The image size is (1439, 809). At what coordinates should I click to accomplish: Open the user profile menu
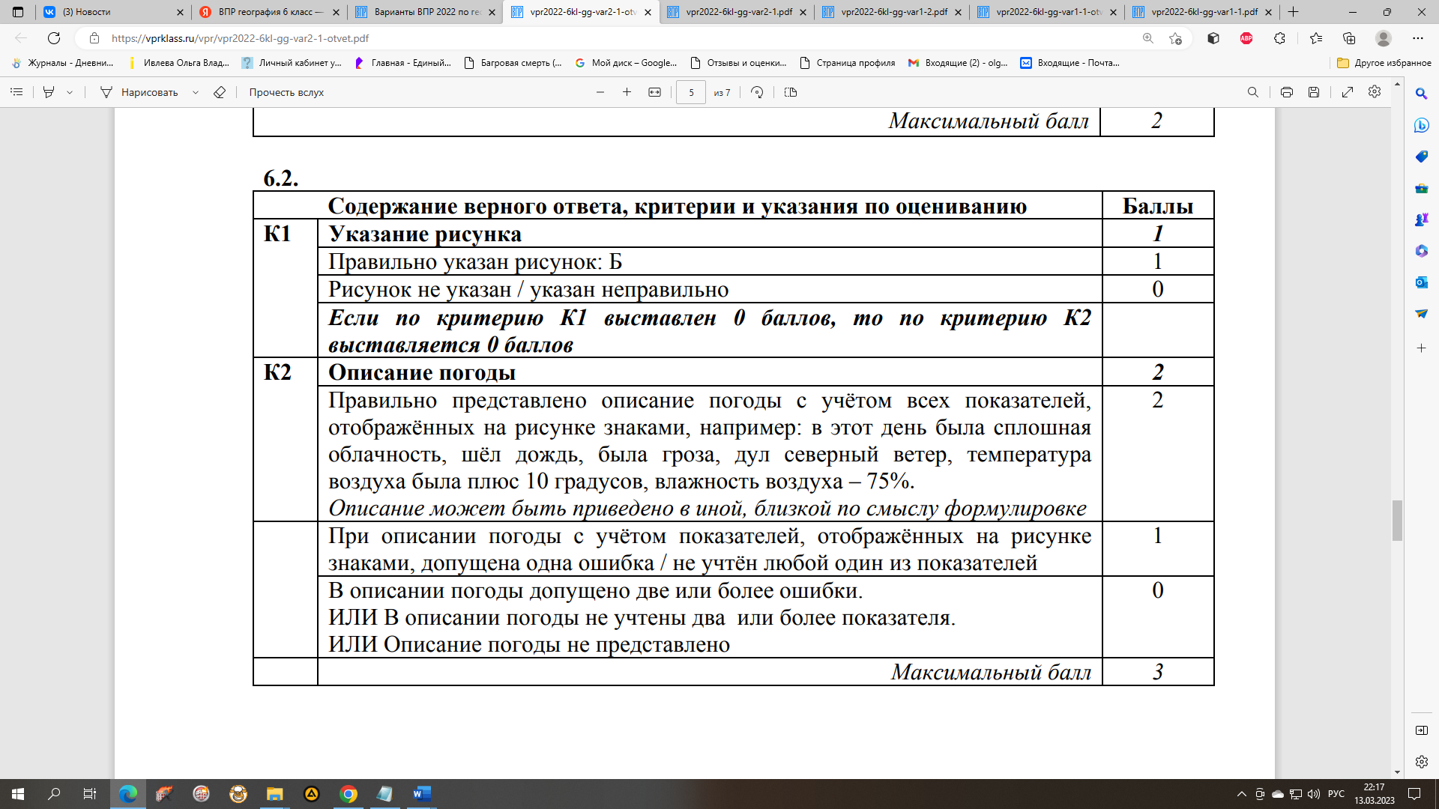[1384, 38]
